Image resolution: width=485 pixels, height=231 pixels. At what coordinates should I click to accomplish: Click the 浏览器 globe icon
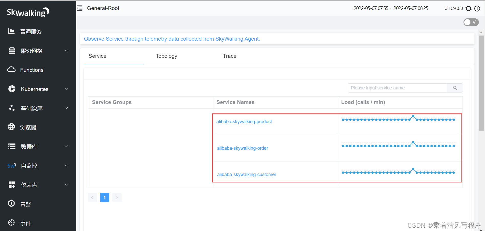click(x=11, y=127)
